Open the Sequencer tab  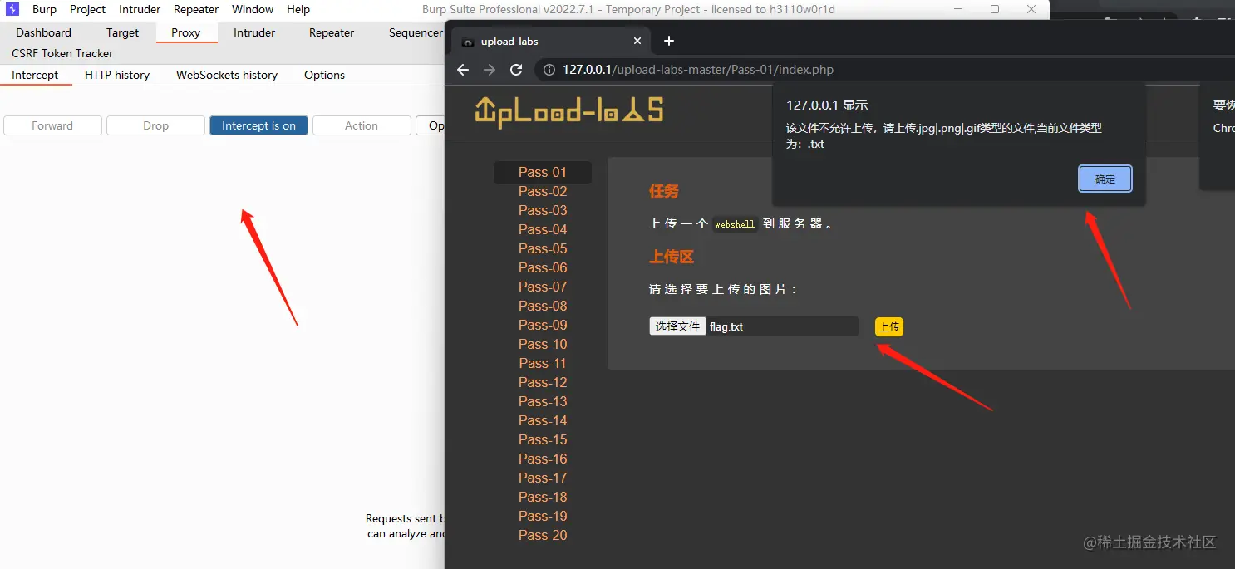click(416, 32)
